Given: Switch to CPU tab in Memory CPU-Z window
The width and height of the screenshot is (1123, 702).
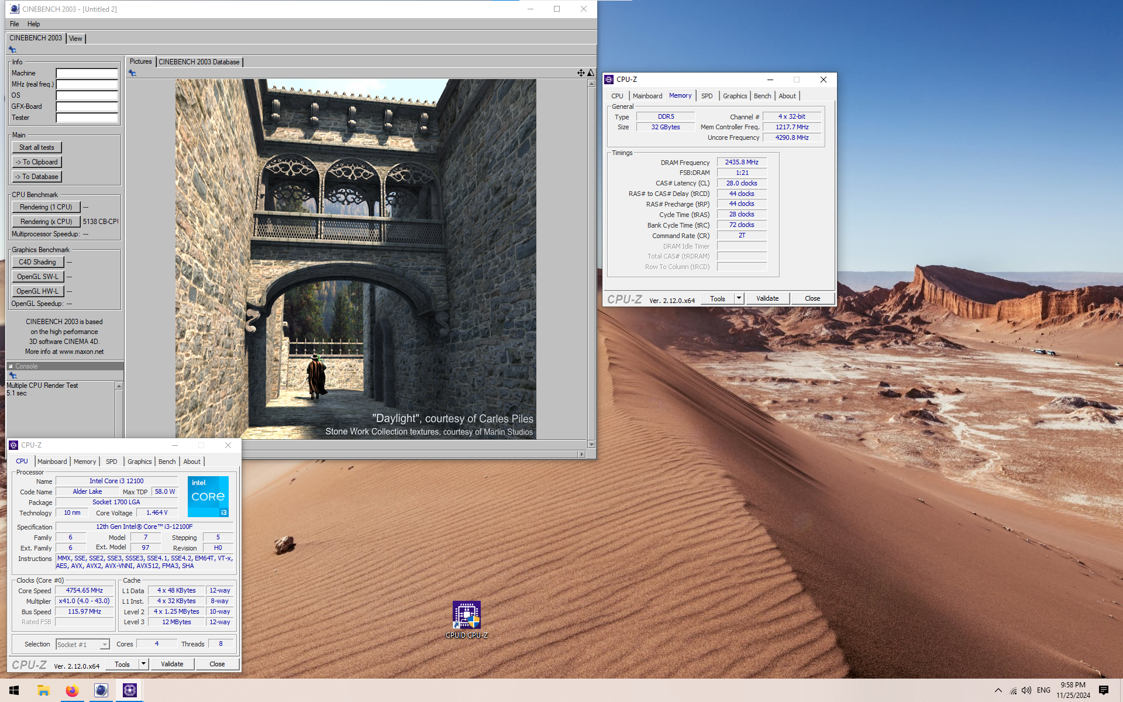Looking at the screenshot, I should 617,96.
